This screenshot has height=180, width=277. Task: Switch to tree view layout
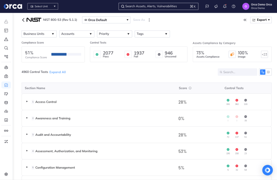point(262,72)
